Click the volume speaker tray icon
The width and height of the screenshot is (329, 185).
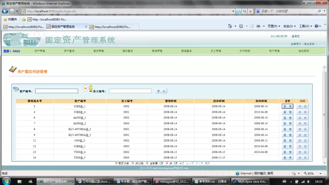click(308, 182)
